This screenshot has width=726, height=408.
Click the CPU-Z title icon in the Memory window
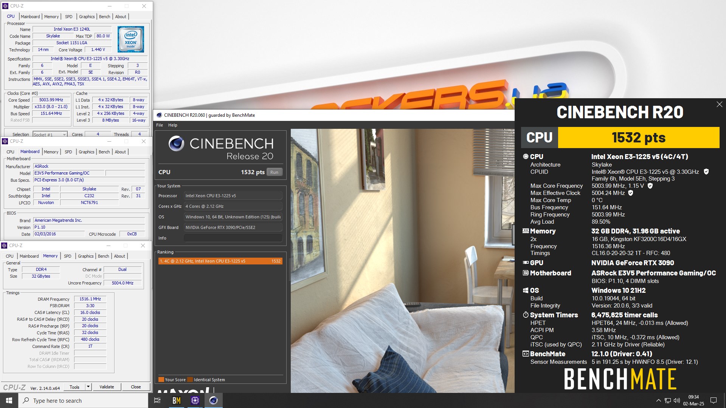[x=5, y=246]
